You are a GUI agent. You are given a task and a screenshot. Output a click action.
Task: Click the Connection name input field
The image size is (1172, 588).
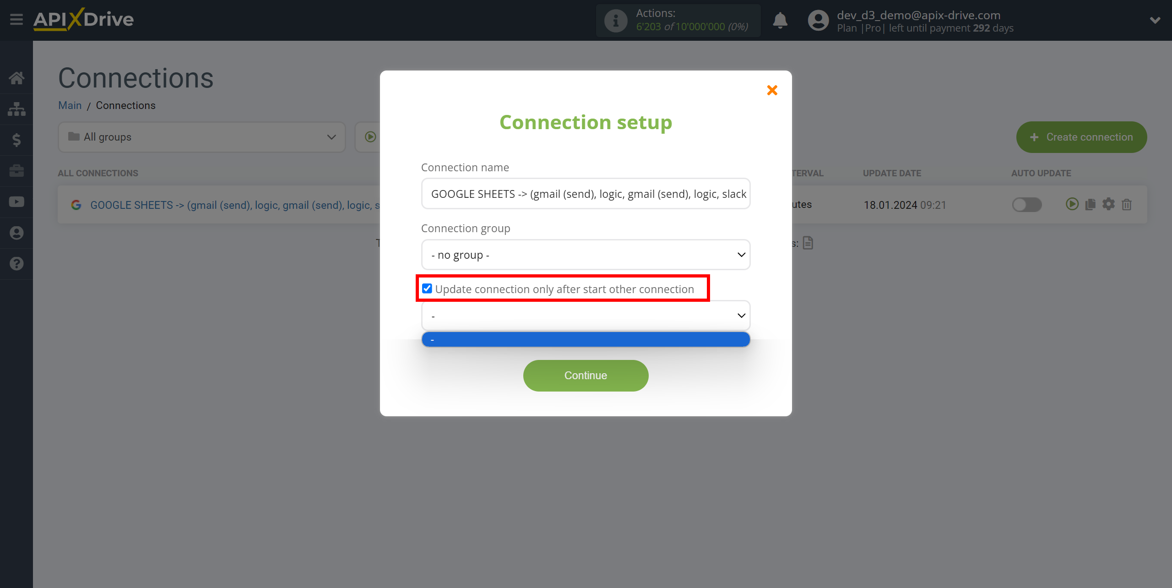[585, 194]
